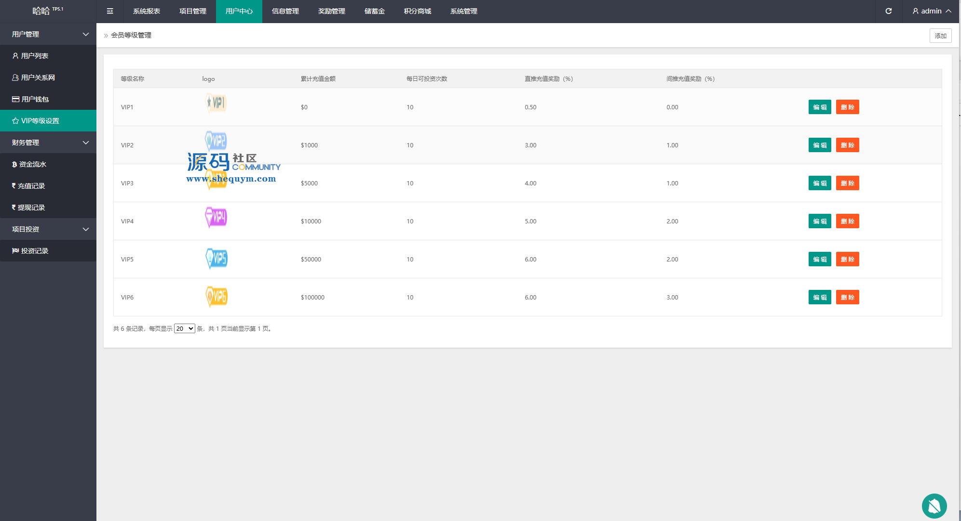Click the green floating notification bell icon

pyautogui.click(x=934, y=506)
